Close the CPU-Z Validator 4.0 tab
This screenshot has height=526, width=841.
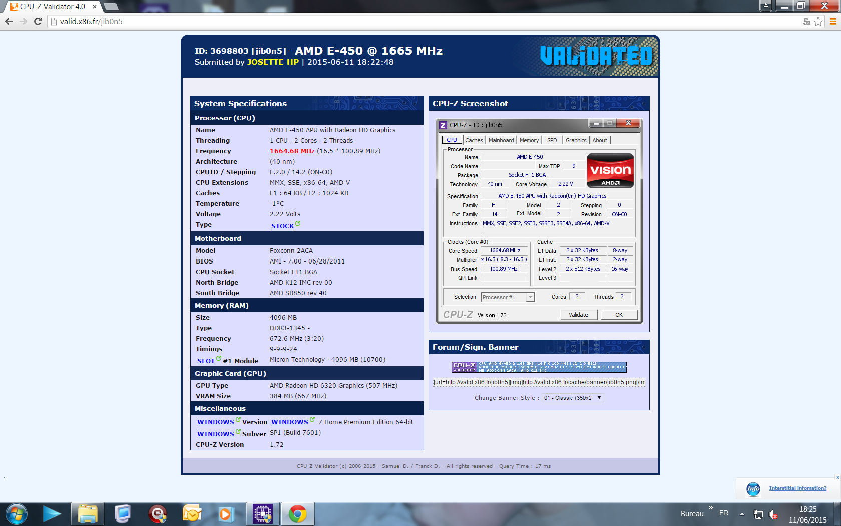pyautogui.click(x=94, y=7)
